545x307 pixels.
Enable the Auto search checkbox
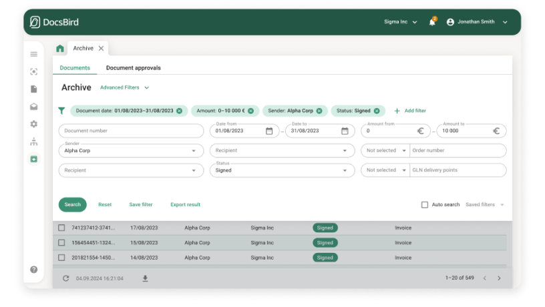425,205
